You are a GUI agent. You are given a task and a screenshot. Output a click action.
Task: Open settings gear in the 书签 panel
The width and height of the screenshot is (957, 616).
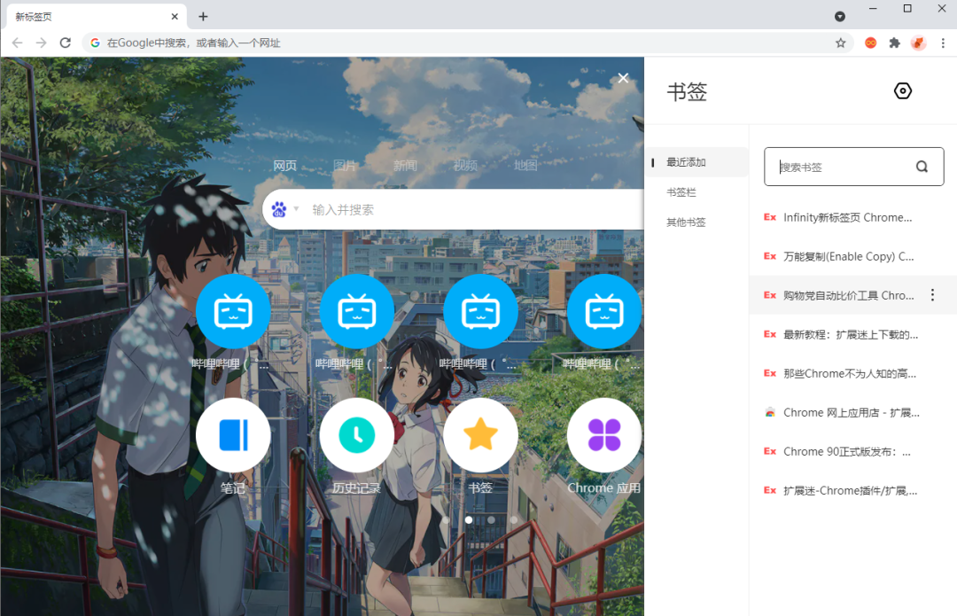902,90
